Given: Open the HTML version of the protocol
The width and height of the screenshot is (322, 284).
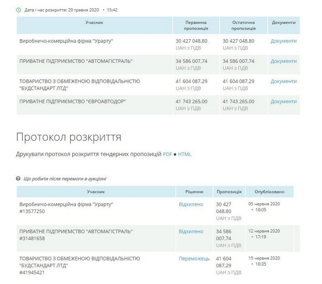Looking at the screenshot, I should [184, 154].
